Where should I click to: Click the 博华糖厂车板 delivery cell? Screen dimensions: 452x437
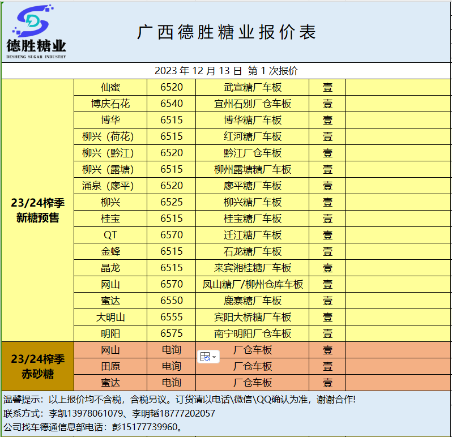[x=252, y=120]
